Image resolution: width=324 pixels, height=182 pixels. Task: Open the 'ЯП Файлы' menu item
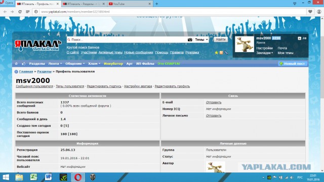(x=145, y=64)
